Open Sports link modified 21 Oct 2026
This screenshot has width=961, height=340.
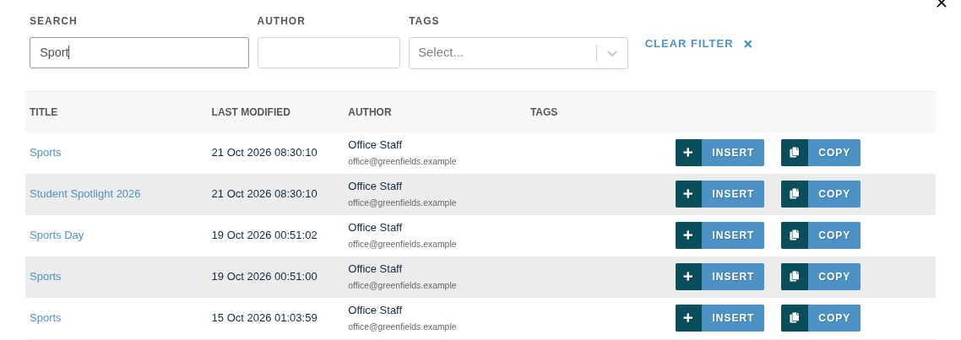coord(46,153)
